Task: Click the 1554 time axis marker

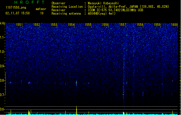Action: coord(71,24)
